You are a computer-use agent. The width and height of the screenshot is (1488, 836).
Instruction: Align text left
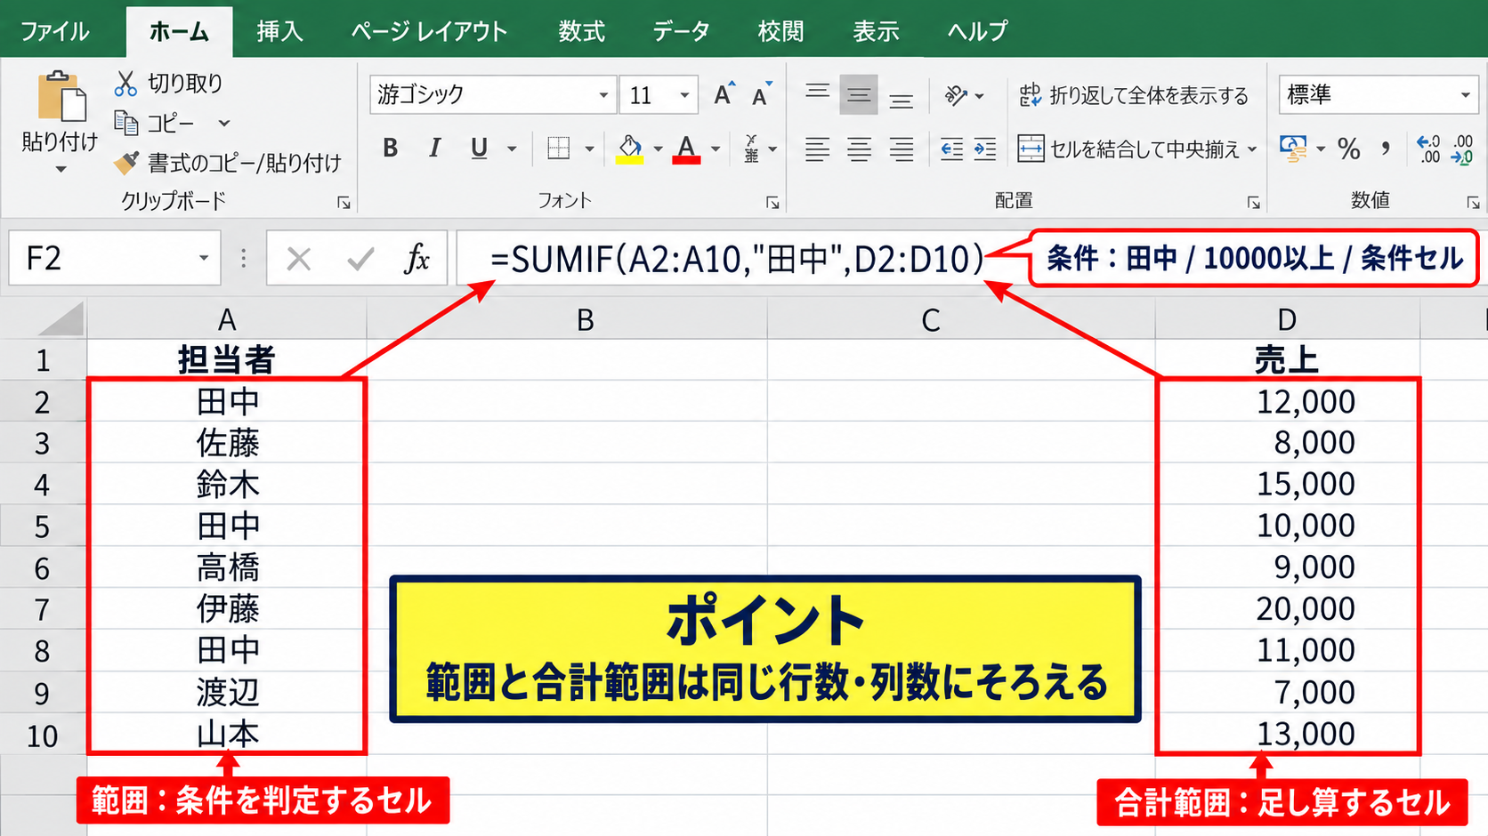817,149
